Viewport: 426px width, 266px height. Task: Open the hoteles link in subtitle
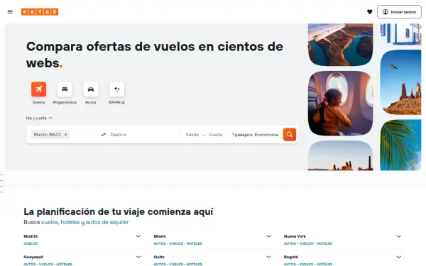(x=70, y=222)
